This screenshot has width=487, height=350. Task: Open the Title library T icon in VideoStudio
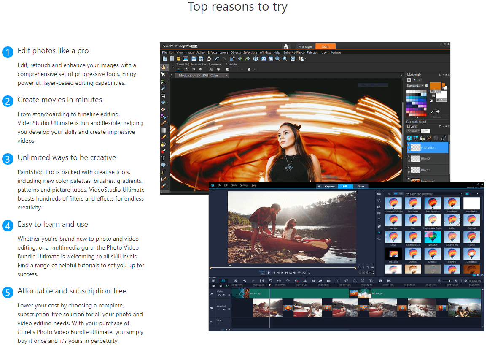click(379, 220)
